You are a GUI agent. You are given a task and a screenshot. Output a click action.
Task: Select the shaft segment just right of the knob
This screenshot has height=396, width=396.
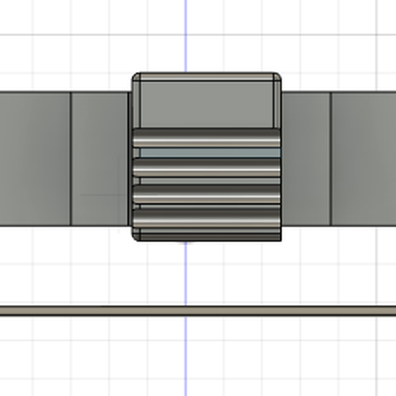click(306, 159)
